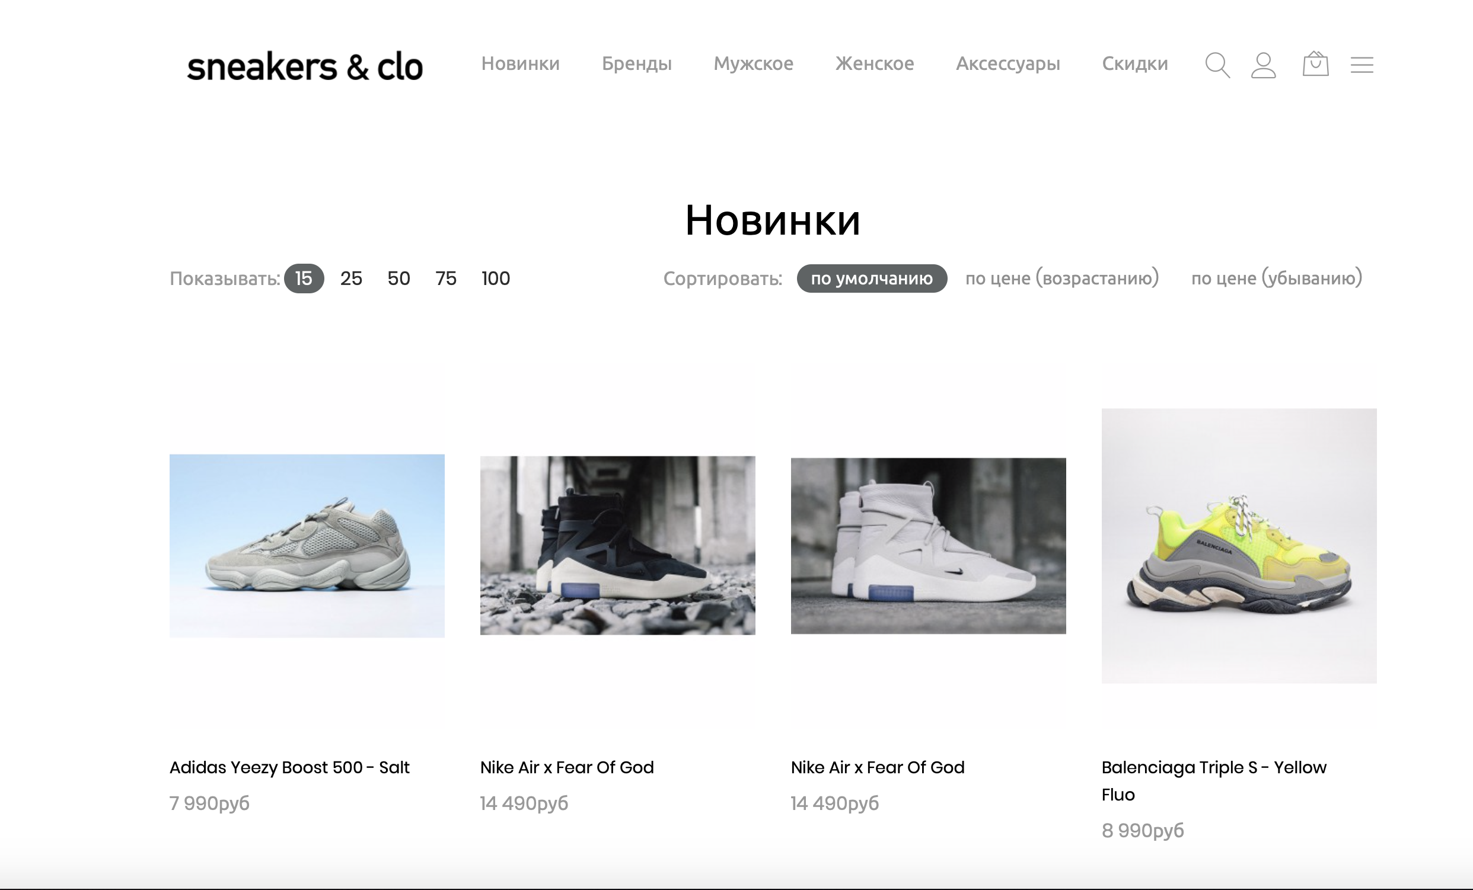The width and height of the screenshot is (1473, 890).
Task: Select 15 items per page
Action: [x=304, y=278]
